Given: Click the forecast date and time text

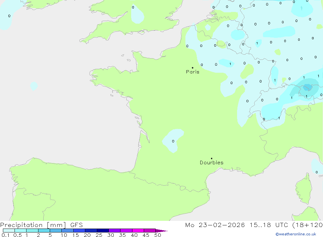Looking at the screenshot, I should coord(254,225).
